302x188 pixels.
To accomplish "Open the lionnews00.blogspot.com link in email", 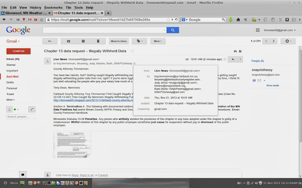I will pyautogui.click(x=93, y=100).
